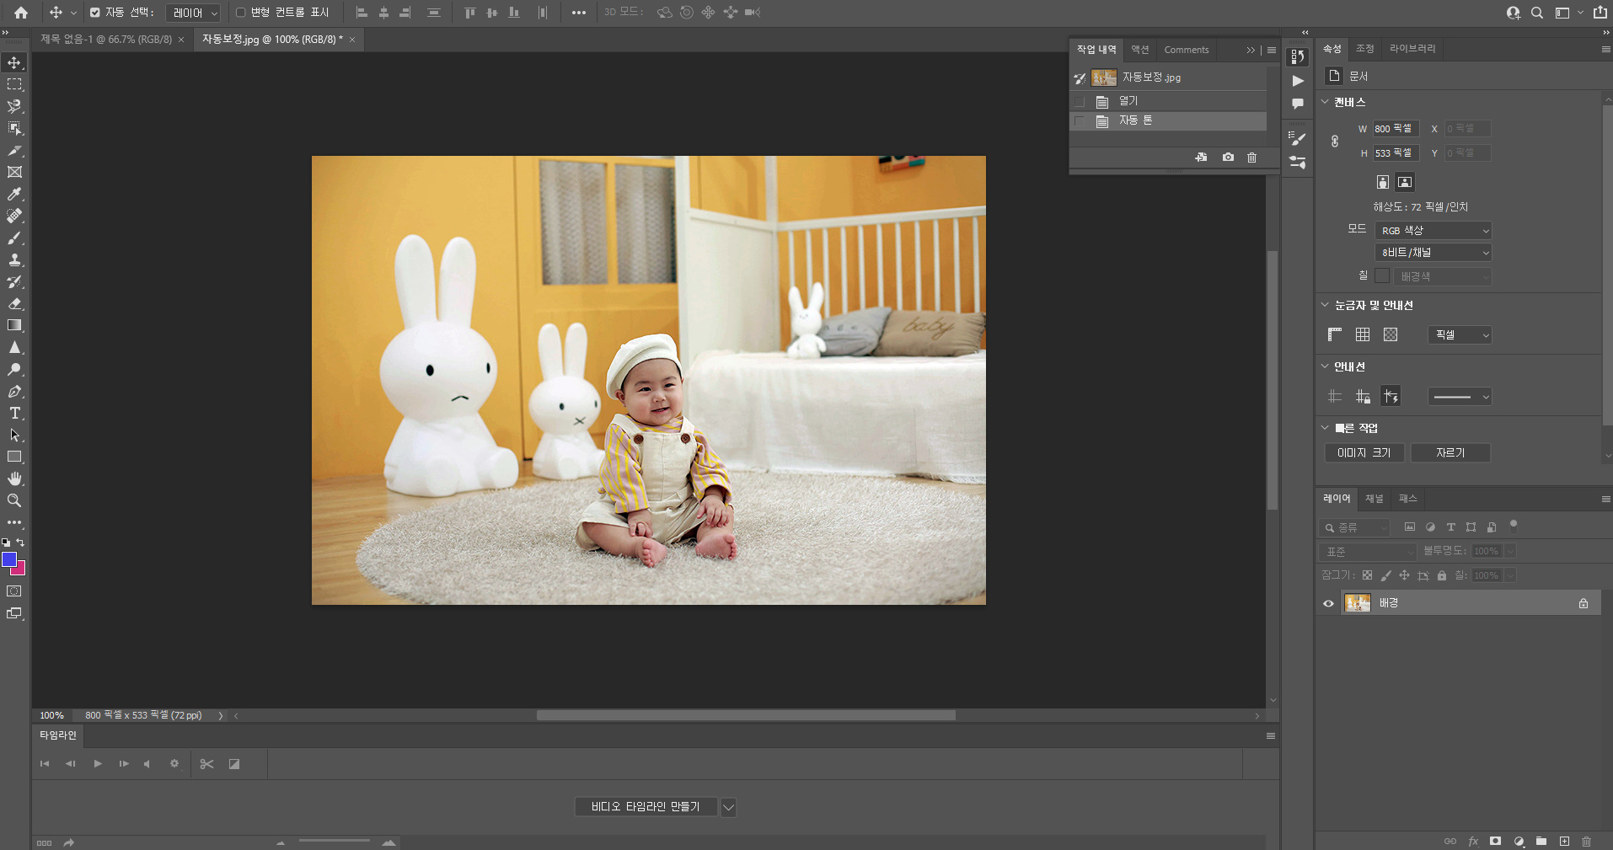Screen dimensions: 1613x850
Task: Collapse the 눈금자 및 안내선 section
Action: [x=1325, y=305]
